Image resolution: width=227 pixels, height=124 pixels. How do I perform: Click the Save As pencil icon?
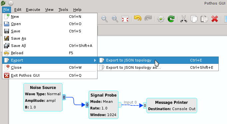click(x=7, y=38)
